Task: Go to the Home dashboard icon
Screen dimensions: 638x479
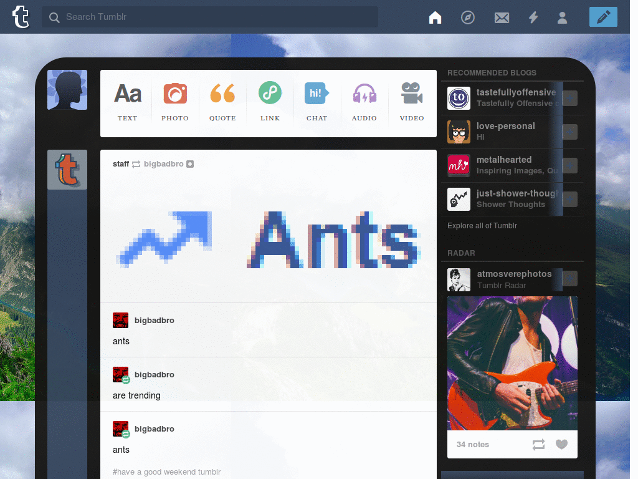Action: 435,17
